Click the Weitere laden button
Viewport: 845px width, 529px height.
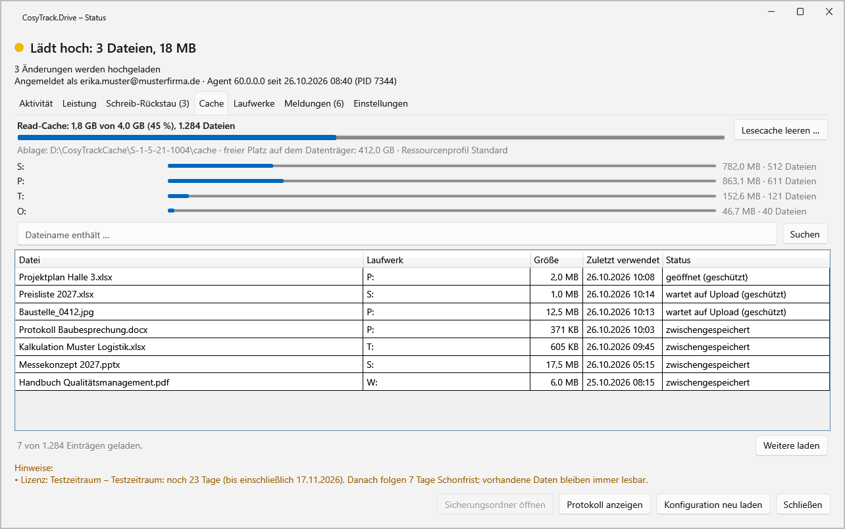coord(791,445)
